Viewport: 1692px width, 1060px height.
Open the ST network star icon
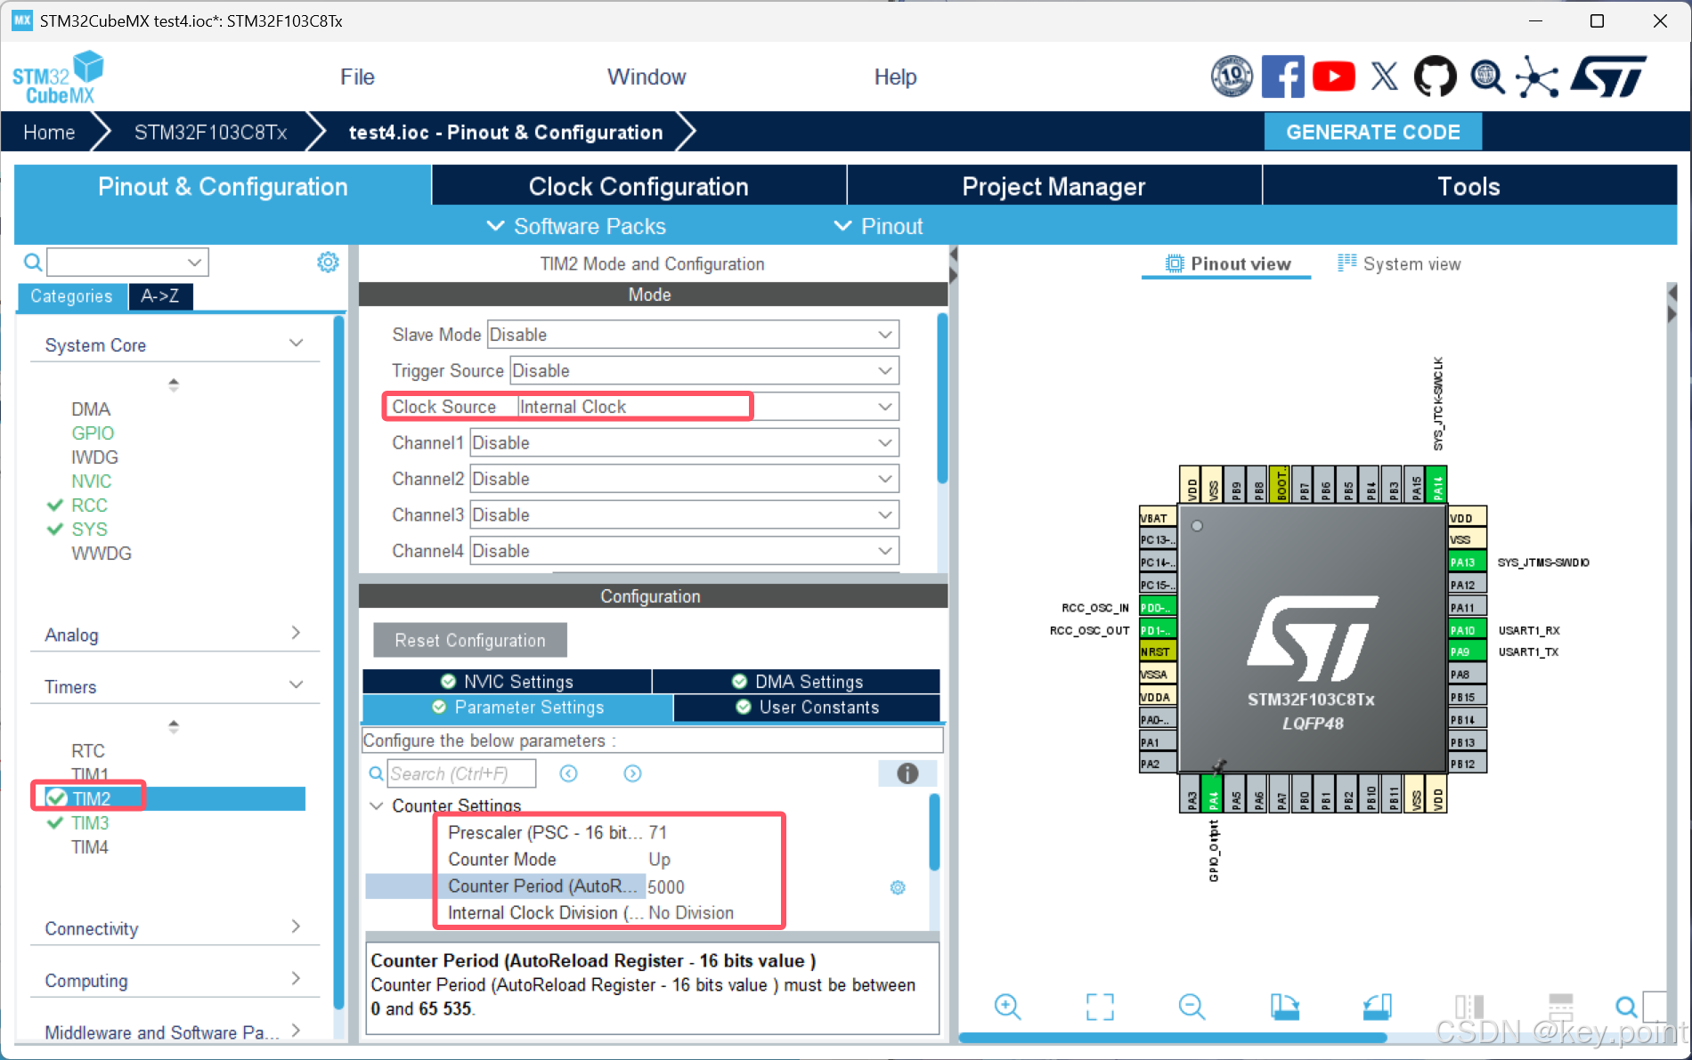1538,77
